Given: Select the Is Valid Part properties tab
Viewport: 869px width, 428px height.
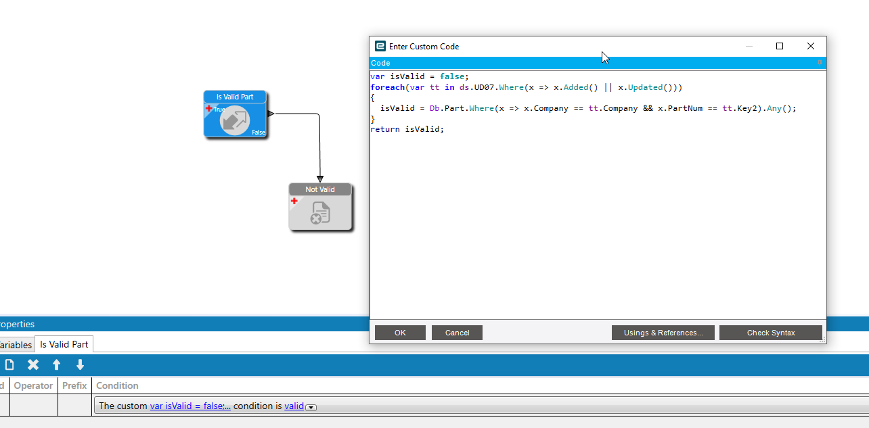Looking at the screenshot, I should (64, 344).
